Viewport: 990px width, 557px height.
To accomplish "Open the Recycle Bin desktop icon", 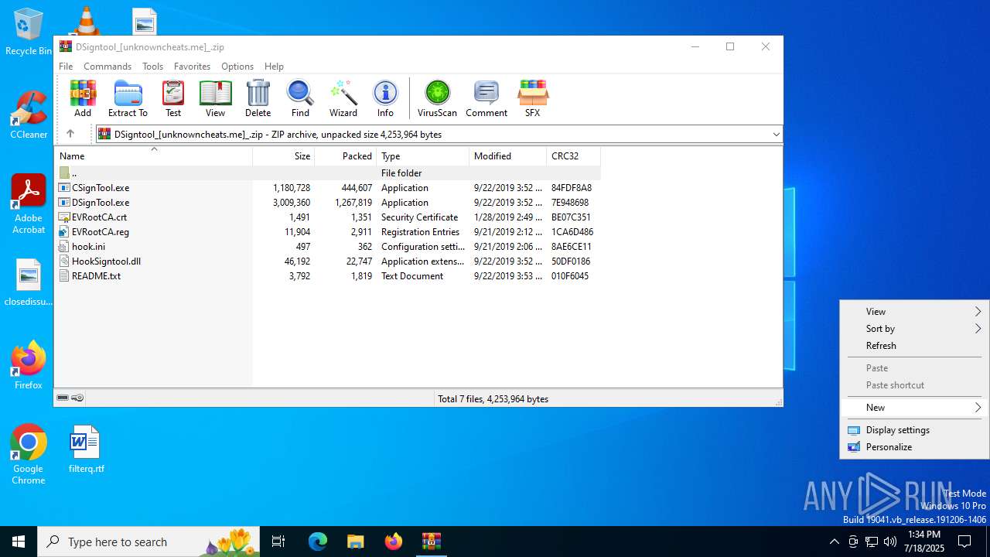I will coord(29,32).
